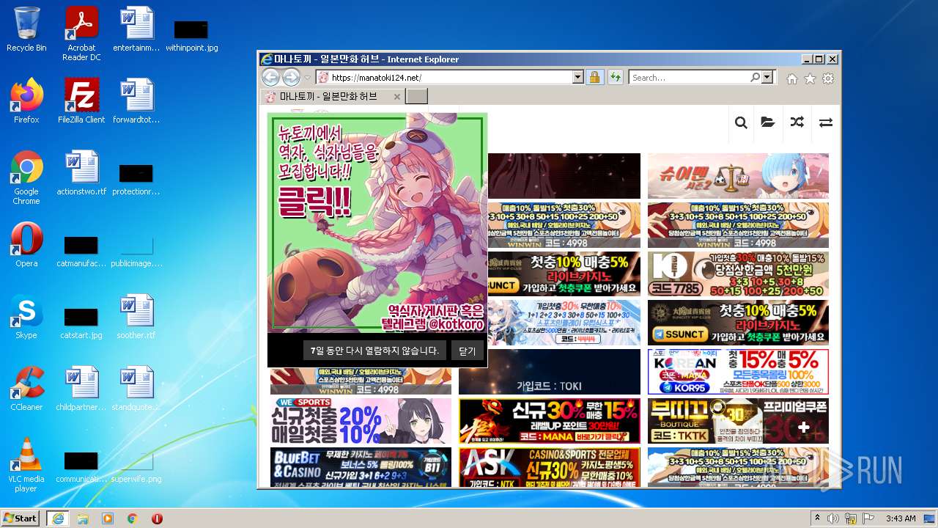The image size is (938, 528).
Task: Click the security lock icon in address bar
Action: pyautogui.click(x=594, y=77)
